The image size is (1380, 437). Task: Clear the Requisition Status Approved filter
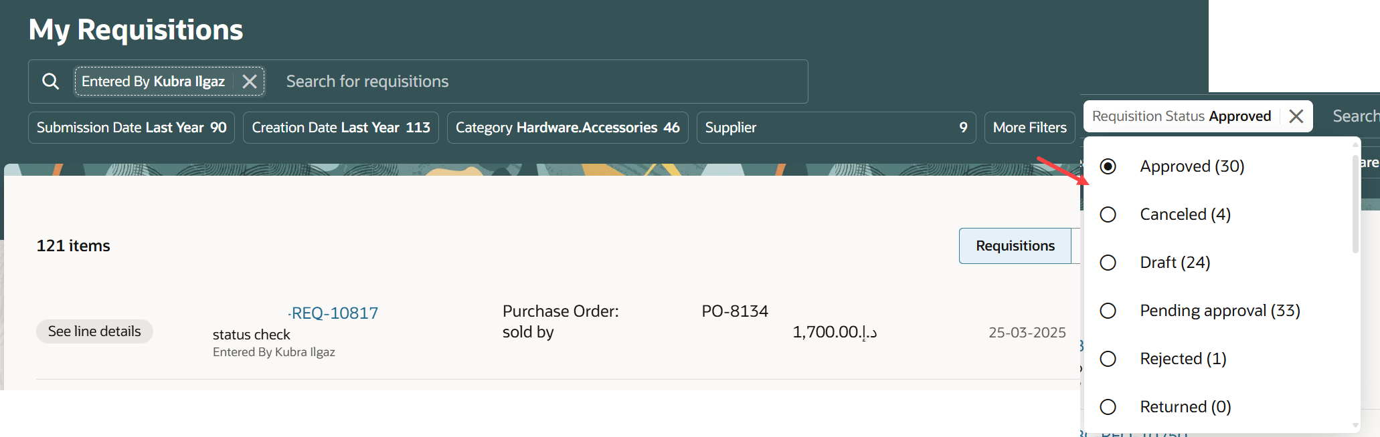coord(1295,116)
